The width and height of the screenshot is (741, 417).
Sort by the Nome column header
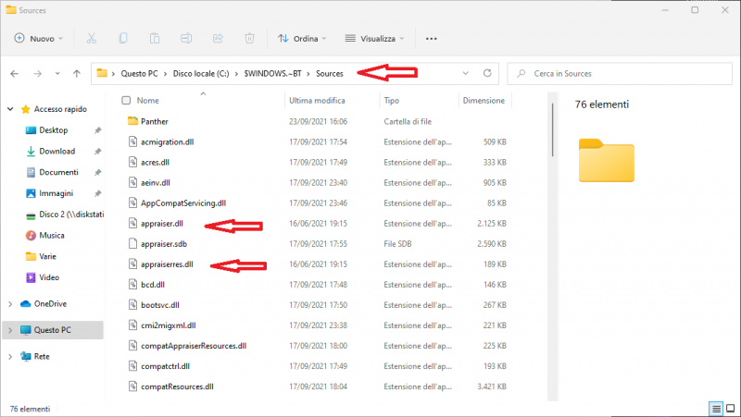tap(148, 101)
